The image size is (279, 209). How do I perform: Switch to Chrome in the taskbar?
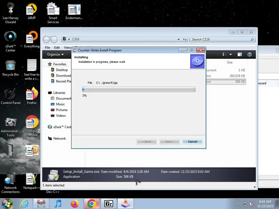[92, 204]
